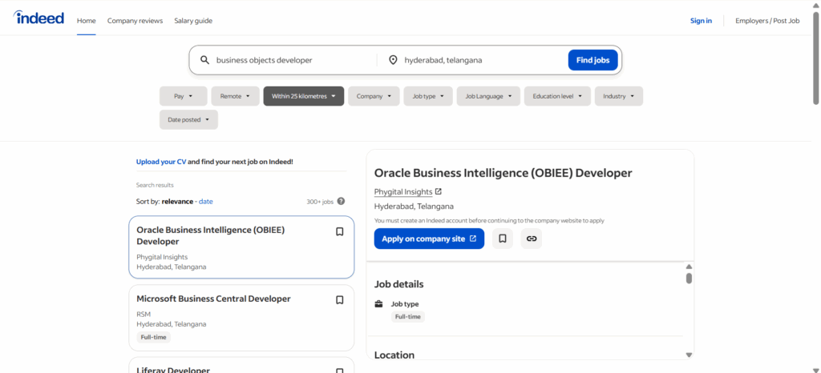Click the Location section heading
The height and width of the screenshot is (373, 821).
pos(394,355)
